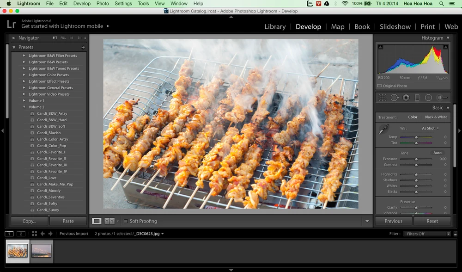Image resolution: width=462 pixels, height=272 pixels.
Task: Switch to the Library module
Action: [x=275, y=26]
